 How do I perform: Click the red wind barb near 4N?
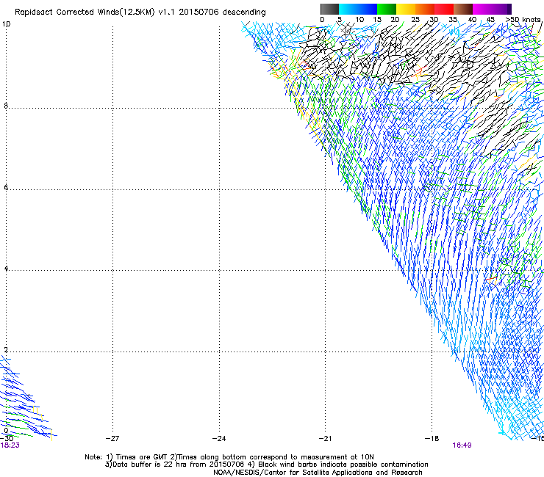[x=492, y=279]
